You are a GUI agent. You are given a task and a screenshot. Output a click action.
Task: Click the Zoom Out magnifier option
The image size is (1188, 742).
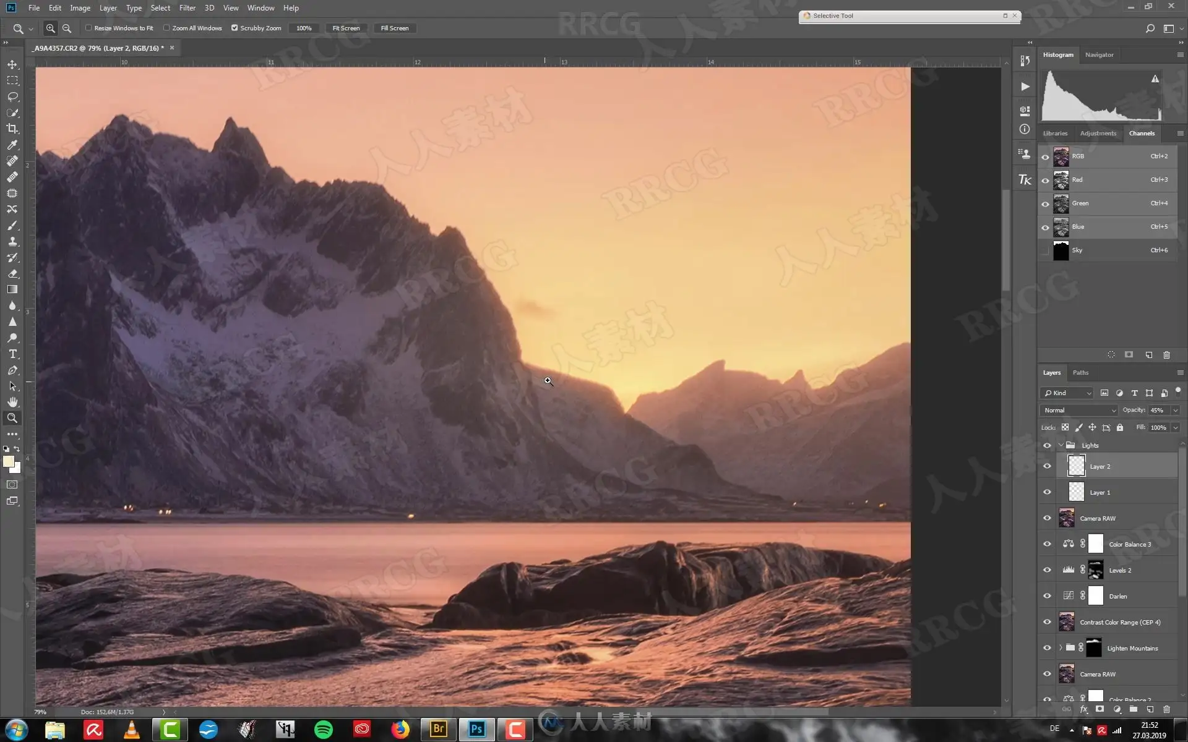[67, 28]
